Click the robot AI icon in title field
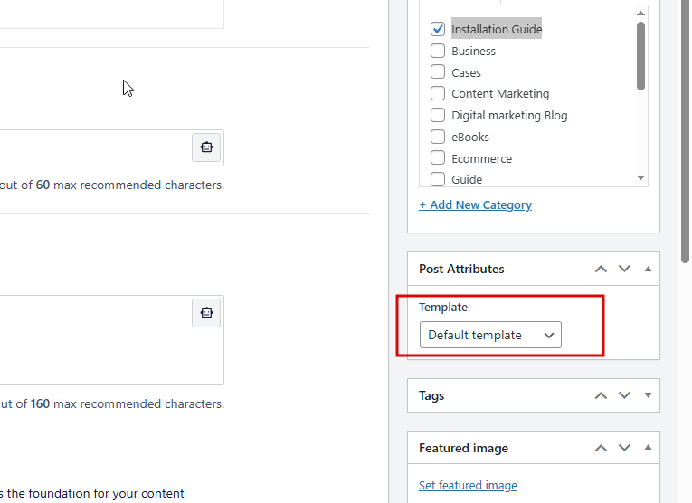Screen dimensions: 692x503 (x=206, y=147)
